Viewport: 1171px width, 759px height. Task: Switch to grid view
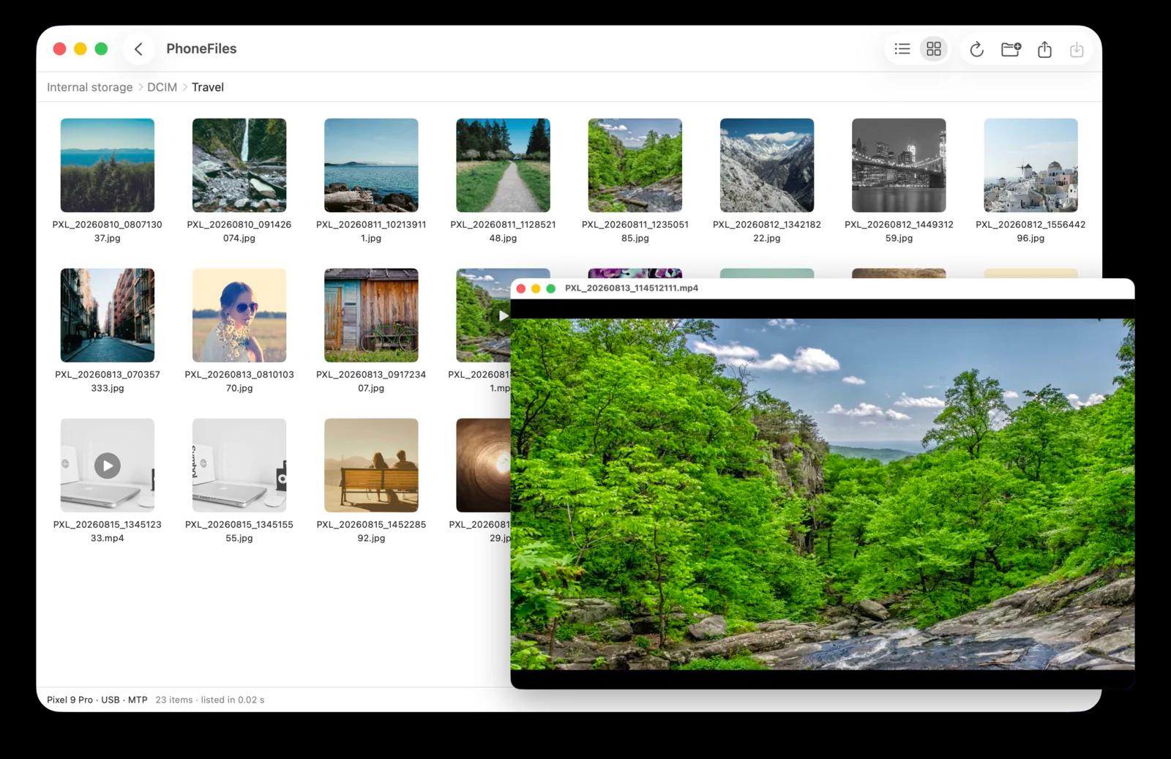(x=934, y=49)
